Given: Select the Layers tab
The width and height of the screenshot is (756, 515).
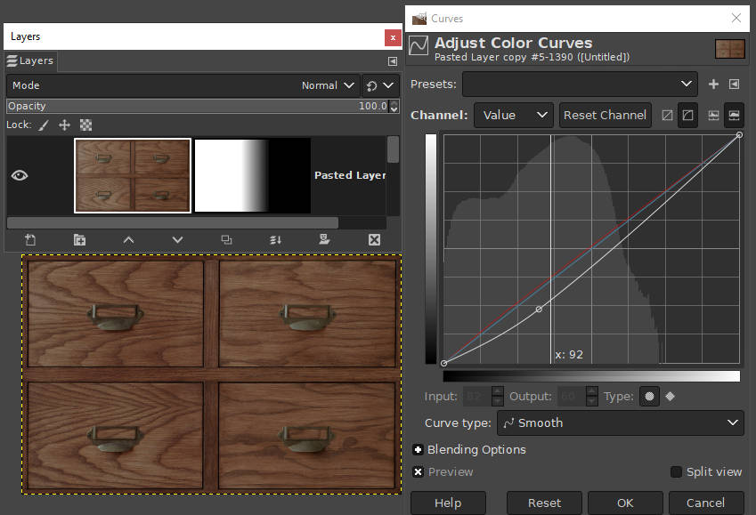Looking at the screenshot, I should point(30,60).
